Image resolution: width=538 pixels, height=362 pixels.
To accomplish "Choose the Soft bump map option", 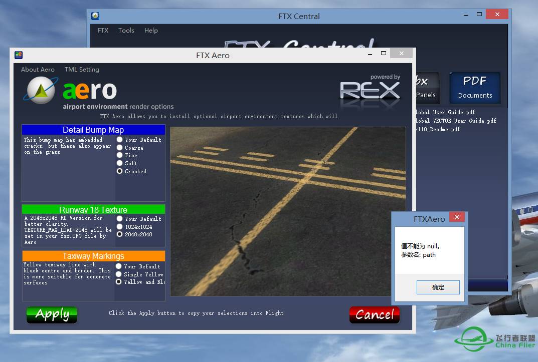I will point(120,163).
